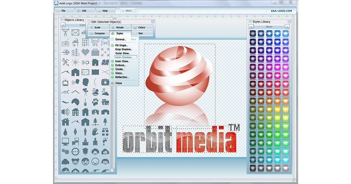The height and width of the screenshot is (184, 351).
Task: Pick the gears icon in Objects Library
Action: click(65, 152)
